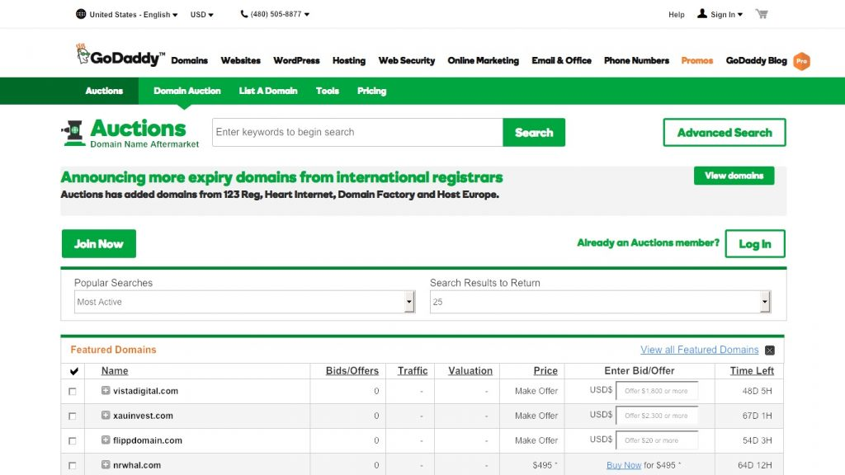
Task: Click the flippdomain.com offer input field
Action: 657,440
